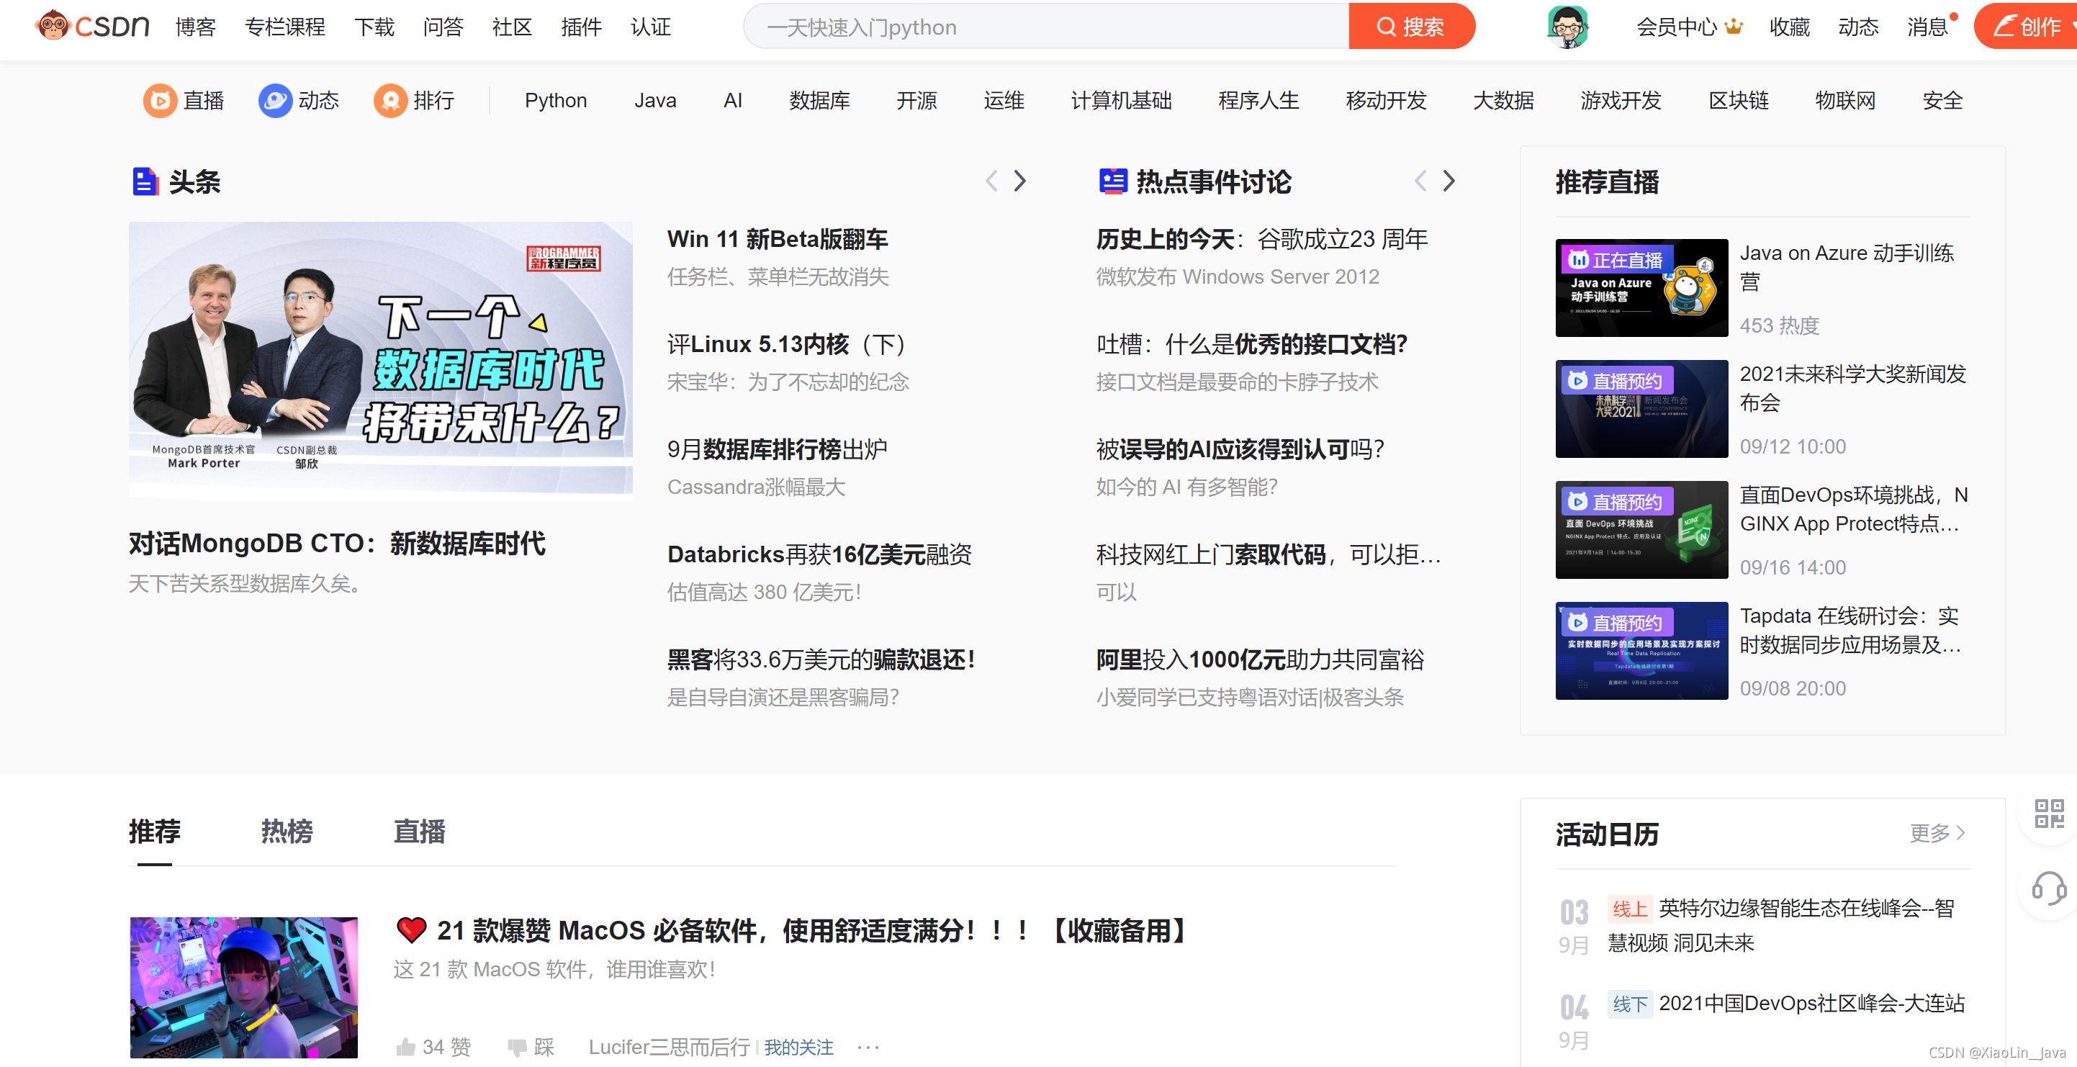The width and height of the screenshot is (2077, 1067).
Task: Open Java on Azure live stream thumbnail
Action: [1641, 287]
